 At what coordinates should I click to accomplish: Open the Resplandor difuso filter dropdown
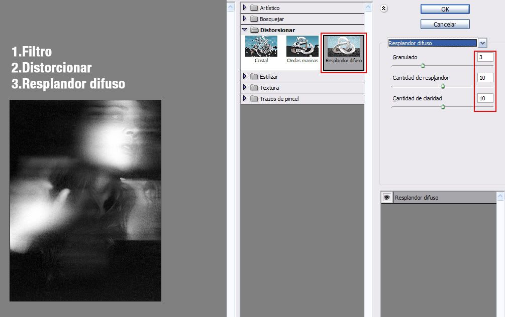coord(482,43)
